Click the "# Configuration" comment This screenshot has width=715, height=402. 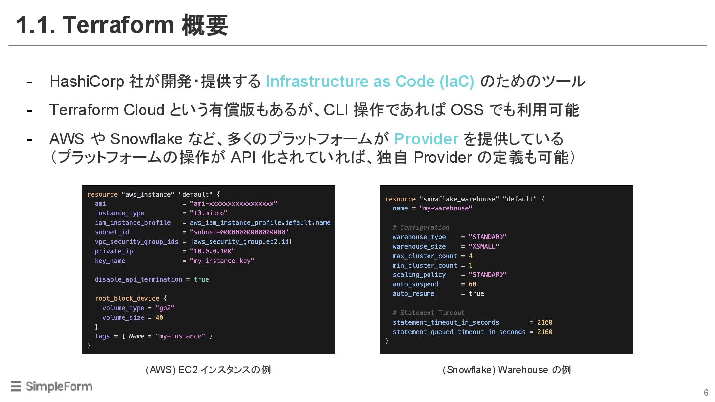[x=421, y=227]
